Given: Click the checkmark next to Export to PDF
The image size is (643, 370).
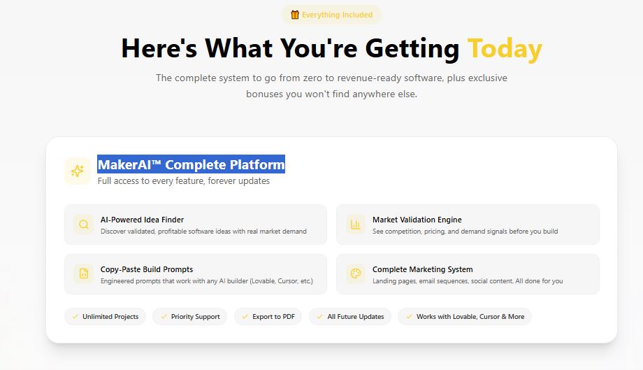Looking at the screenshot, I should [245, 317].
